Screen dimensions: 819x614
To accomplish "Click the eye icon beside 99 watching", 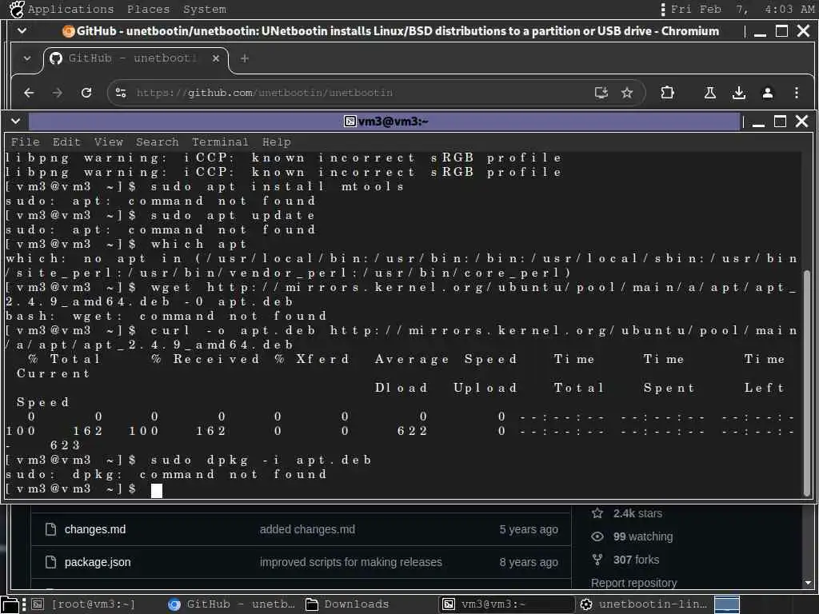I will tap(597, 536).
